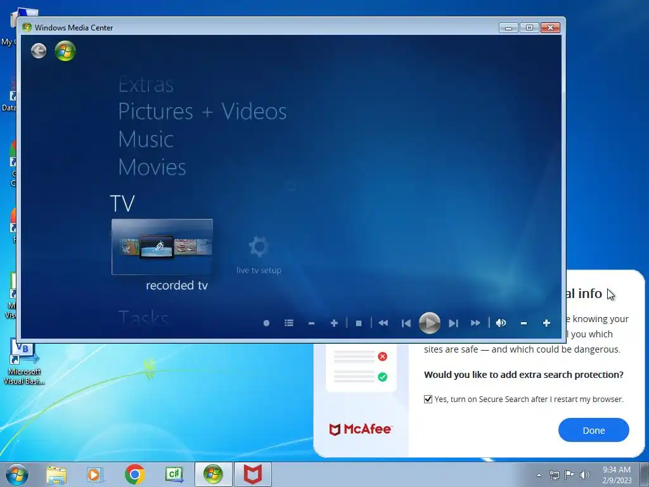The image size is (649, 487).
Task: Click the McAfee taskbar button
Action: coord(252,474)
